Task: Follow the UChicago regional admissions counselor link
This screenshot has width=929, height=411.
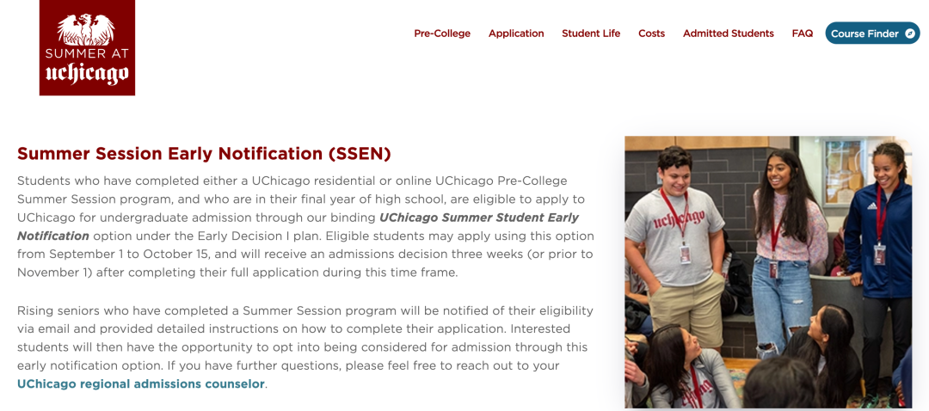Action: [141, 383]
